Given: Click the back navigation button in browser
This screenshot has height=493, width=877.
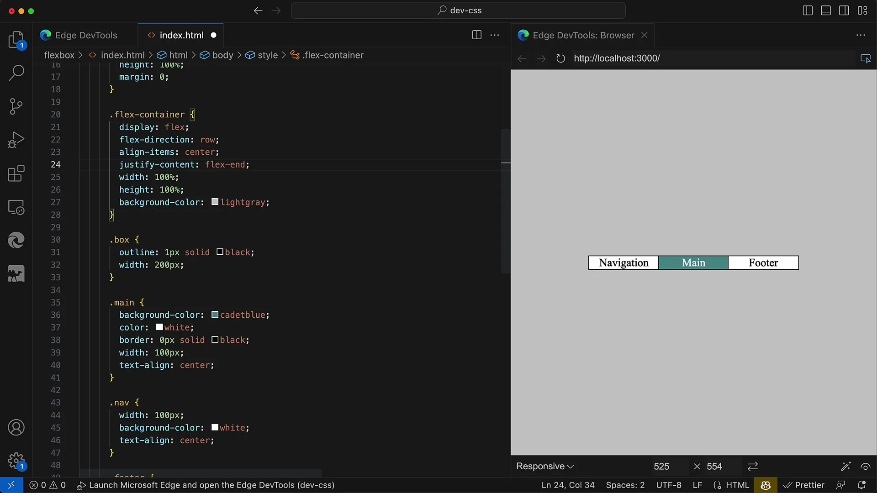Looking at the screenshot, I should [522, 58].
